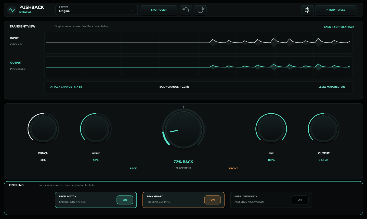Click the orange FRONT label

233,169
